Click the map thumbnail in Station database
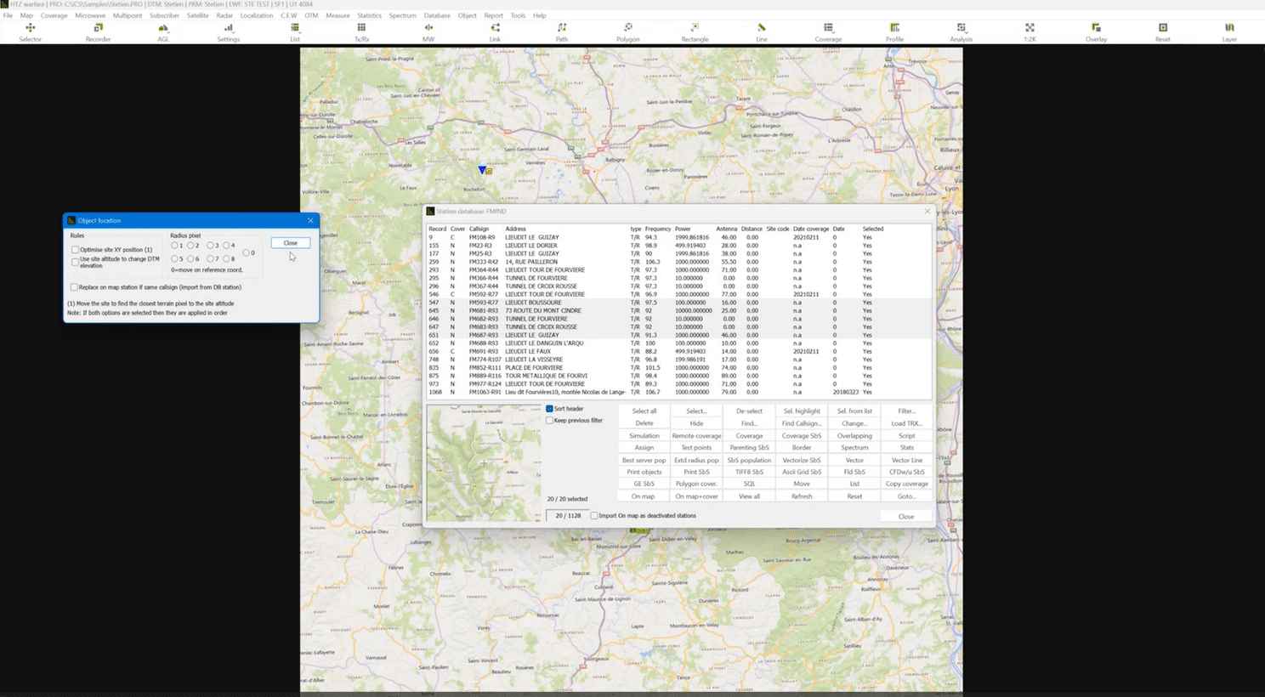 point(483,463)
